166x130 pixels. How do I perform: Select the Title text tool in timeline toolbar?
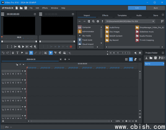click(x=17, y=53)
